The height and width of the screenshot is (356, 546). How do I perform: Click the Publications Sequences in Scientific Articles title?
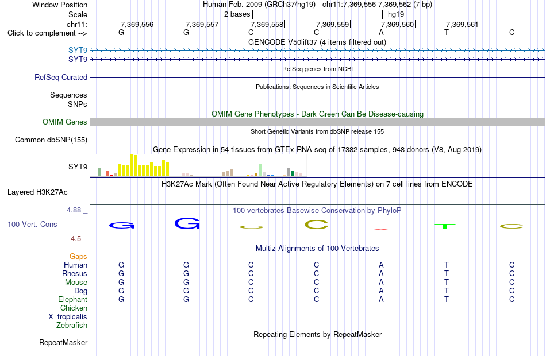click(x=317, y=87)
